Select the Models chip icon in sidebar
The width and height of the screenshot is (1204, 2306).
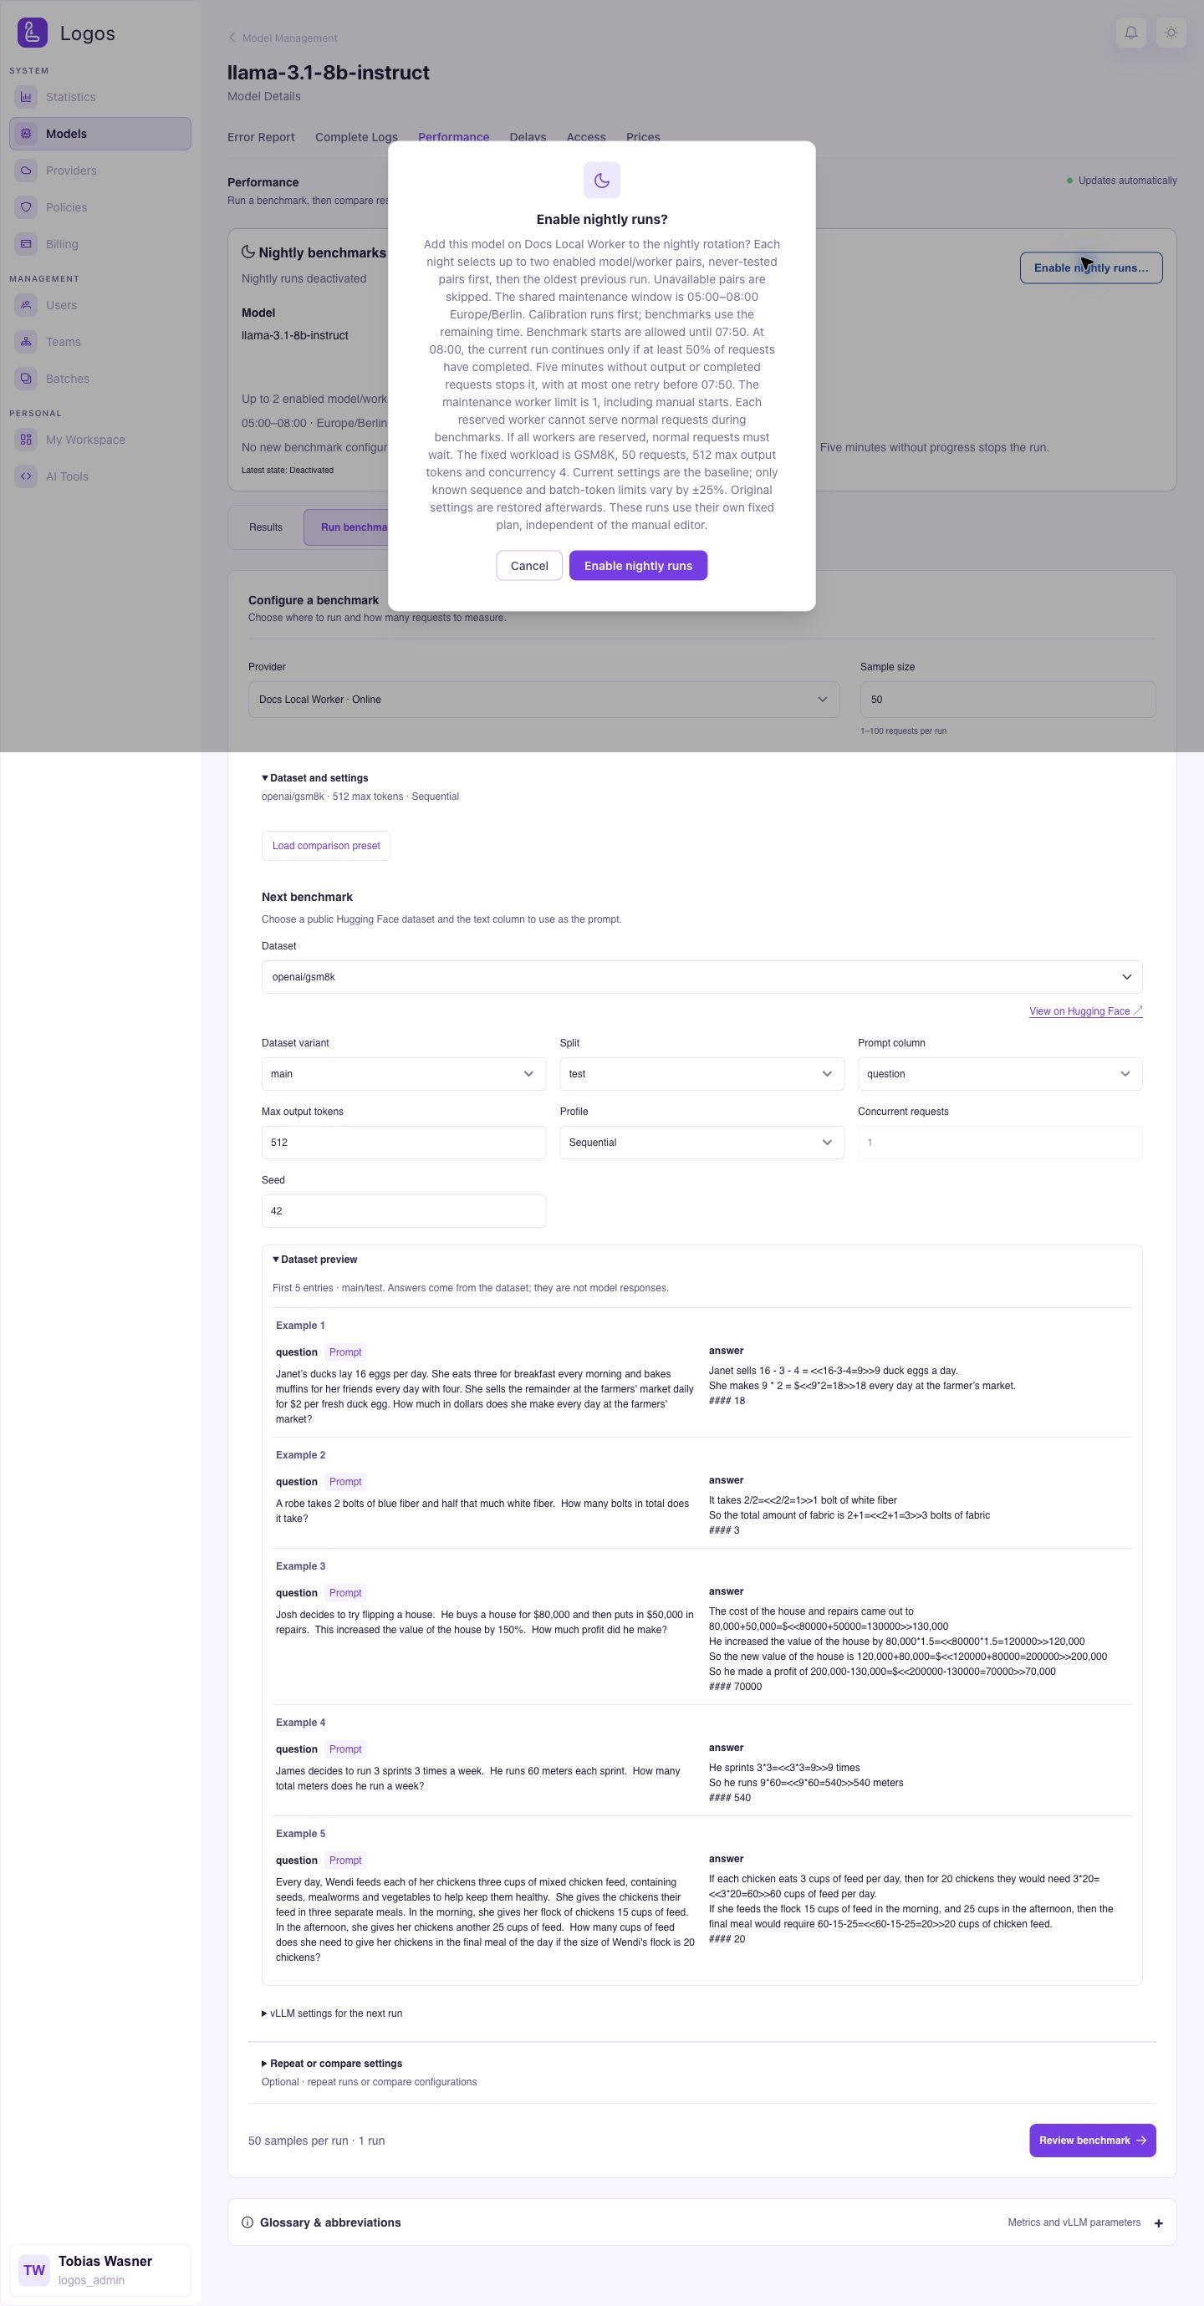tap(26, 134)
